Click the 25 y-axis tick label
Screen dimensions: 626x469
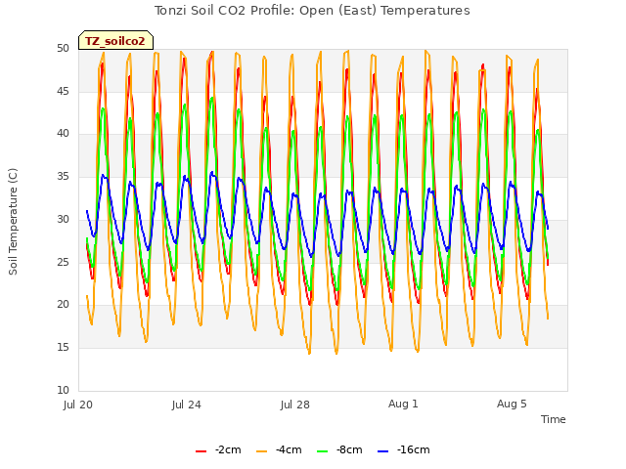click(x=63, y=262)
